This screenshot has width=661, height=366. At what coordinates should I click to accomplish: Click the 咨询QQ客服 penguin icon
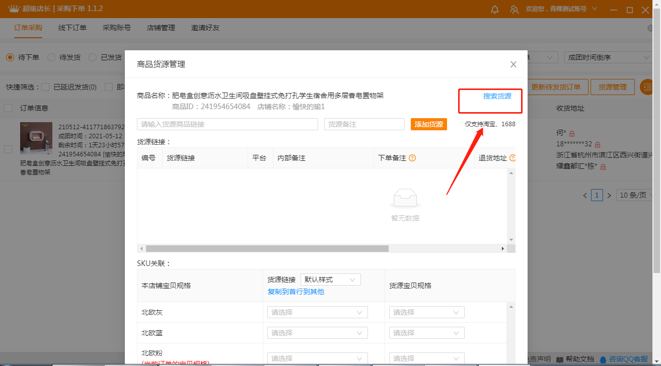(x=603, y=359)
